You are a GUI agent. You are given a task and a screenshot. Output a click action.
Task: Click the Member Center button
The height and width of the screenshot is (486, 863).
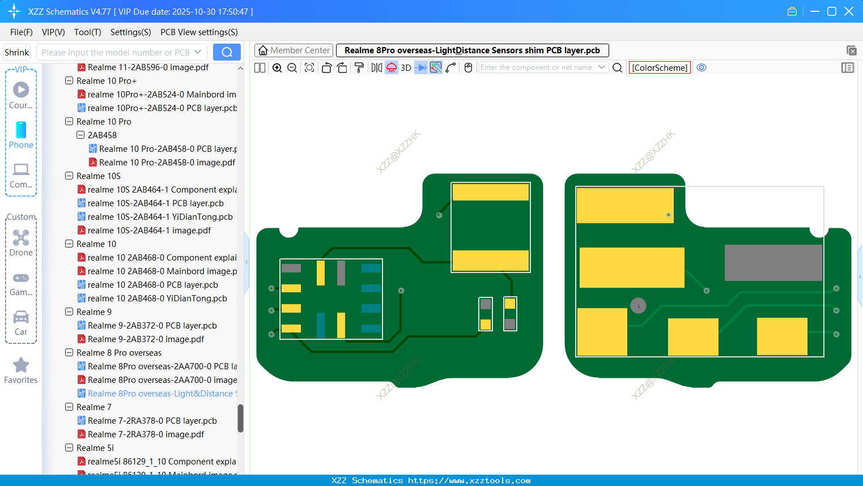click(294, 50)
